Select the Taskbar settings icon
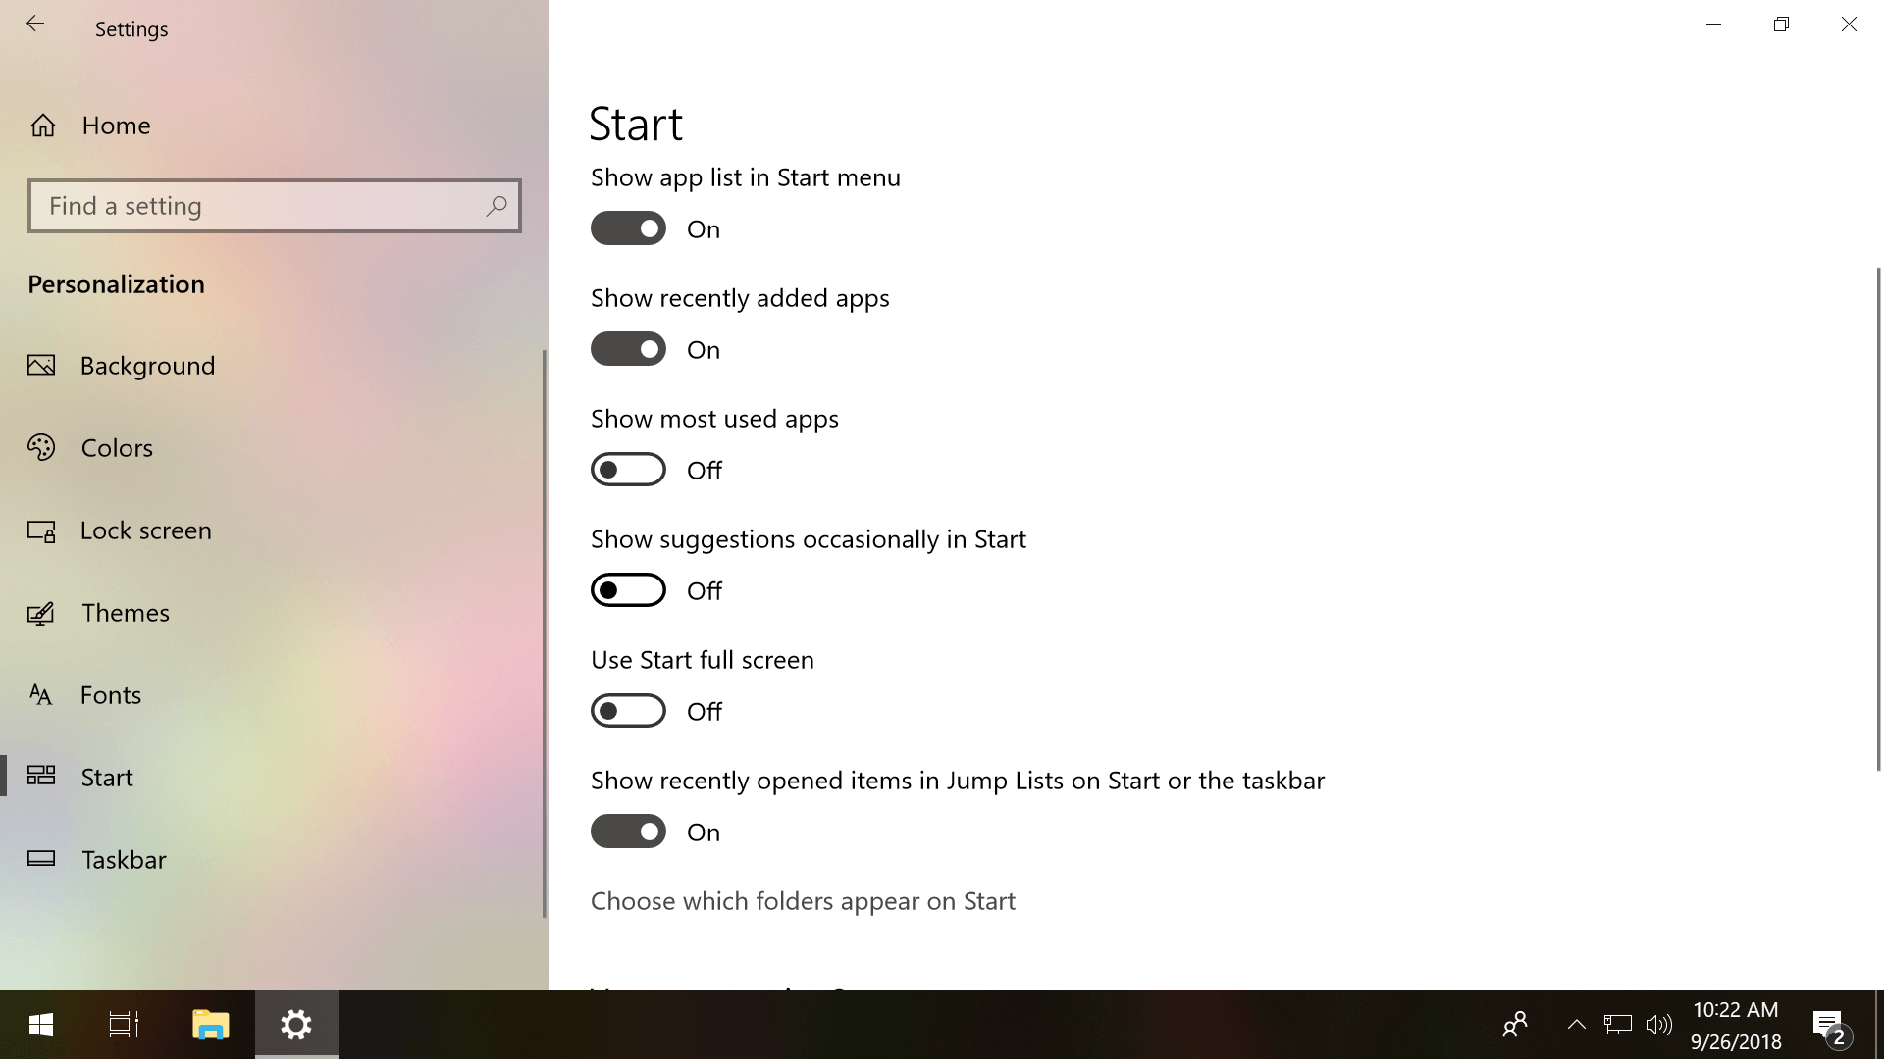Image resolution: width=1884 pixels, height=1059 pixels. pyautogui.click(x=41, y=860)
